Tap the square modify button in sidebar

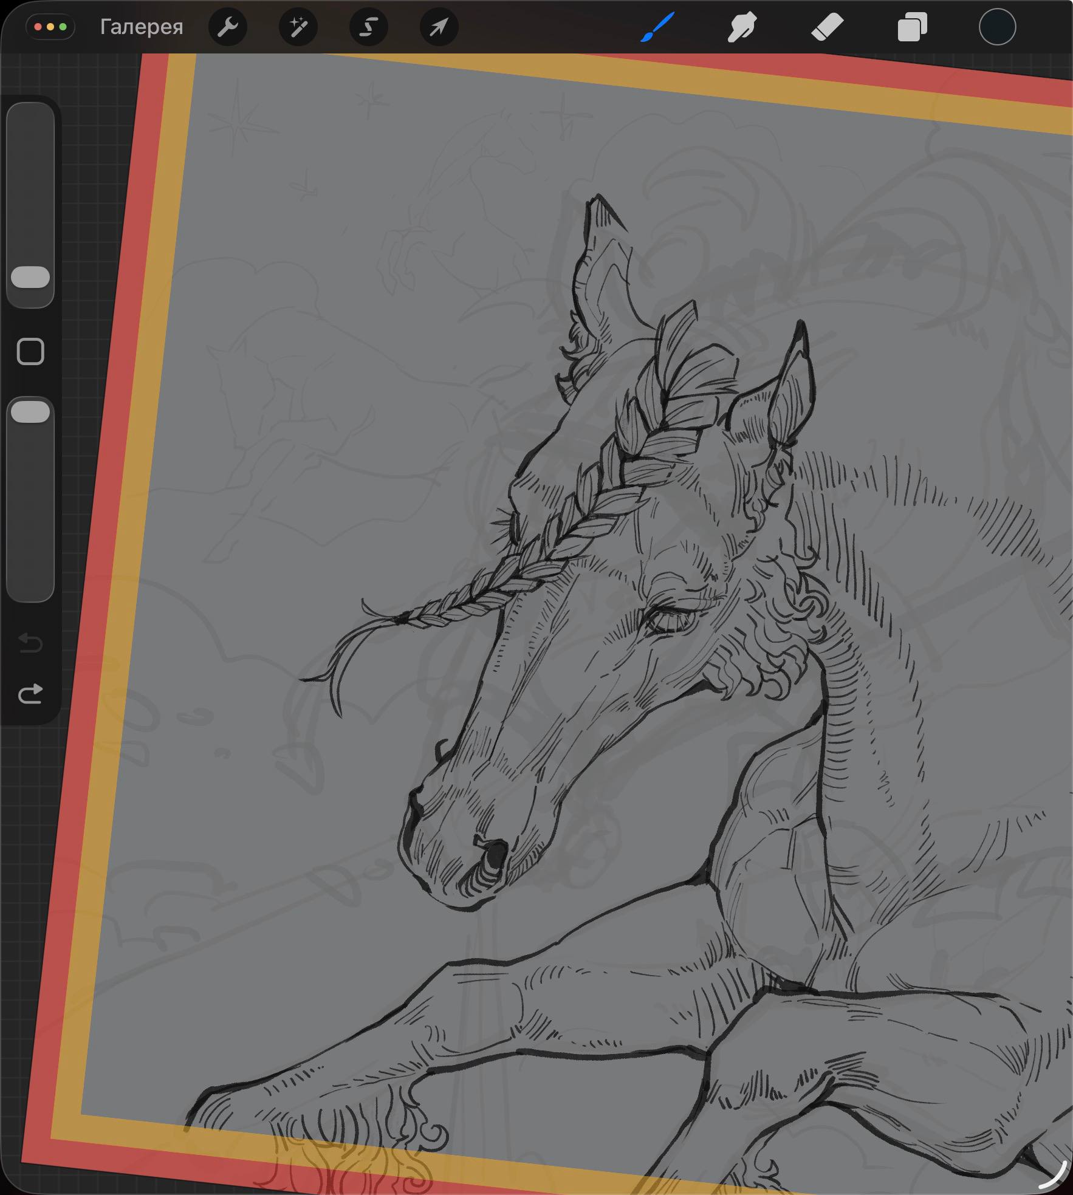[30, 352]
